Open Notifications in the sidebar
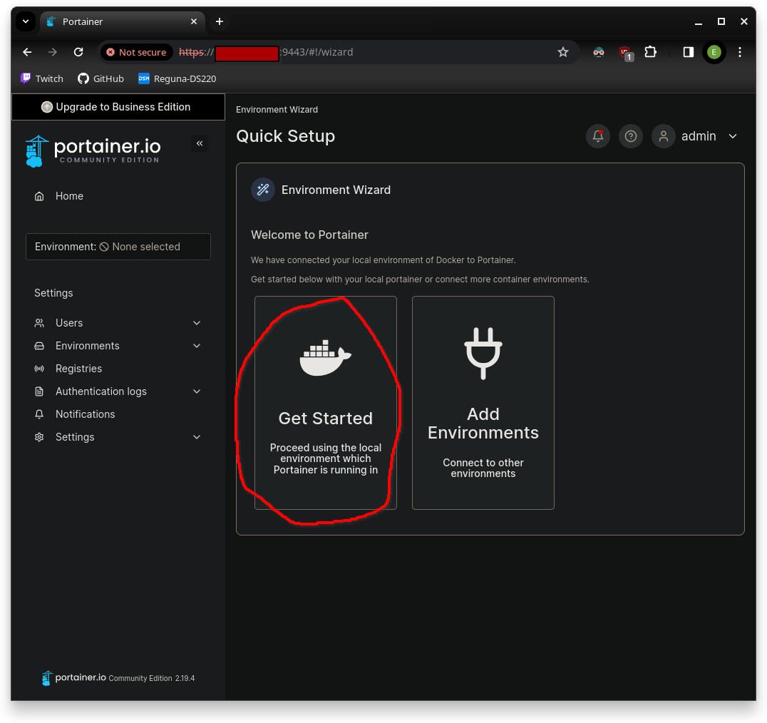767x723 pixels. [x=85, y=414]
